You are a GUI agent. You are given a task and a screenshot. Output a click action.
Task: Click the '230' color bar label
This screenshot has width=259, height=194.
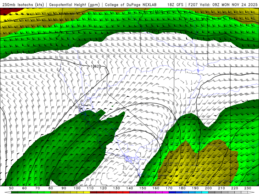point(248,188)
